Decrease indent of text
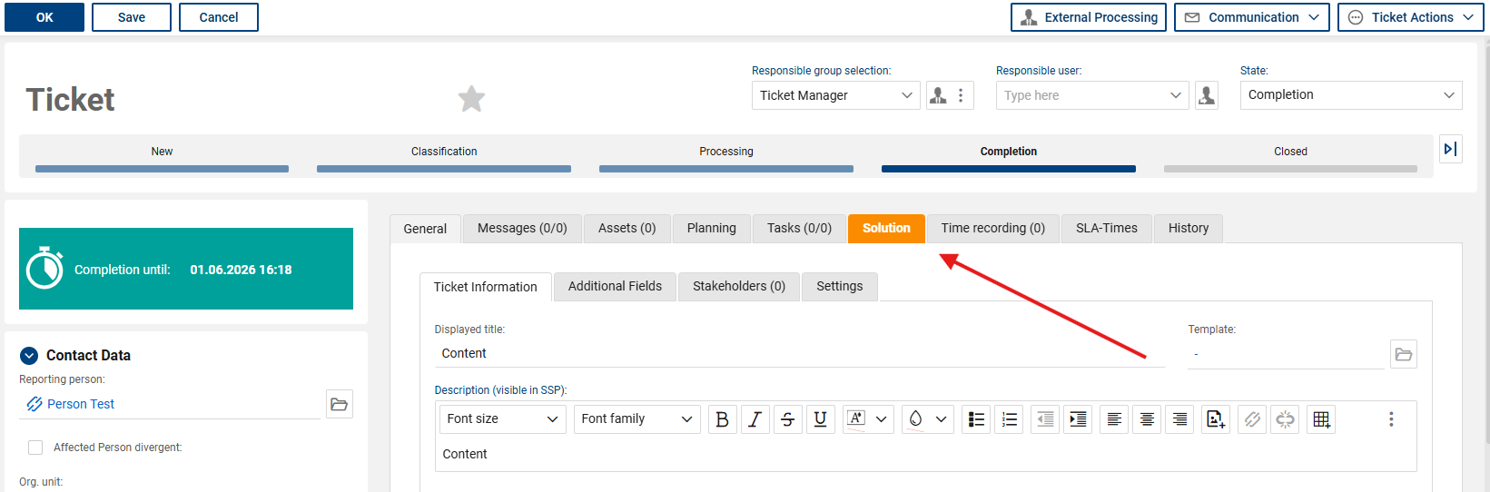This screenshot has width=1490, height=492. tap(1045, 418)
